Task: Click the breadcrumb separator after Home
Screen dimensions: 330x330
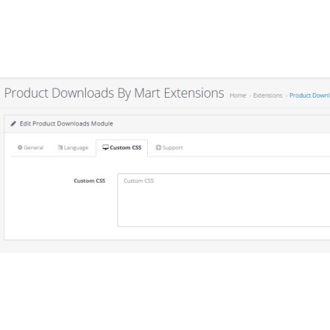Action: (x=250, y=96)
